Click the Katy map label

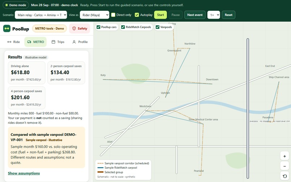pyautogui.click(x=103, y=75)
